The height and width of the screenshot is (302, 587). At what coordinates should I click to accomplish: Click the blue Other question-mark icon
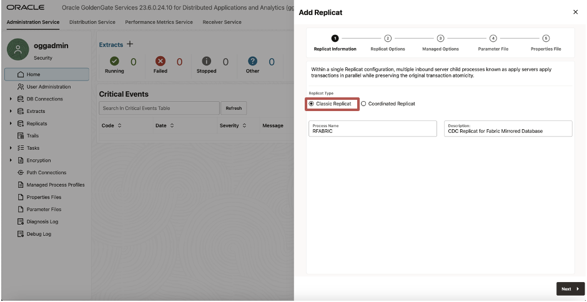253,62
